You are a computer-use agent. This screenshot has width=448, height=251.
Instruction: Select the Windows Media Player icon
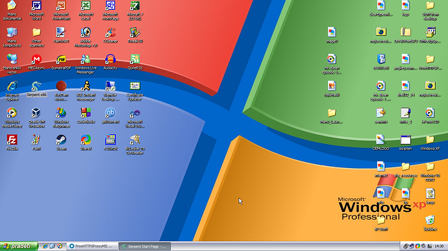(x=12, y=117)
